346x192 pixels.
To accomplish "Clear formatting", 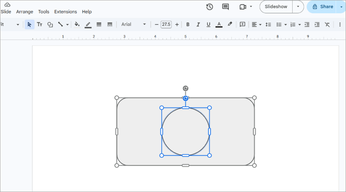I will pos(327,25).
